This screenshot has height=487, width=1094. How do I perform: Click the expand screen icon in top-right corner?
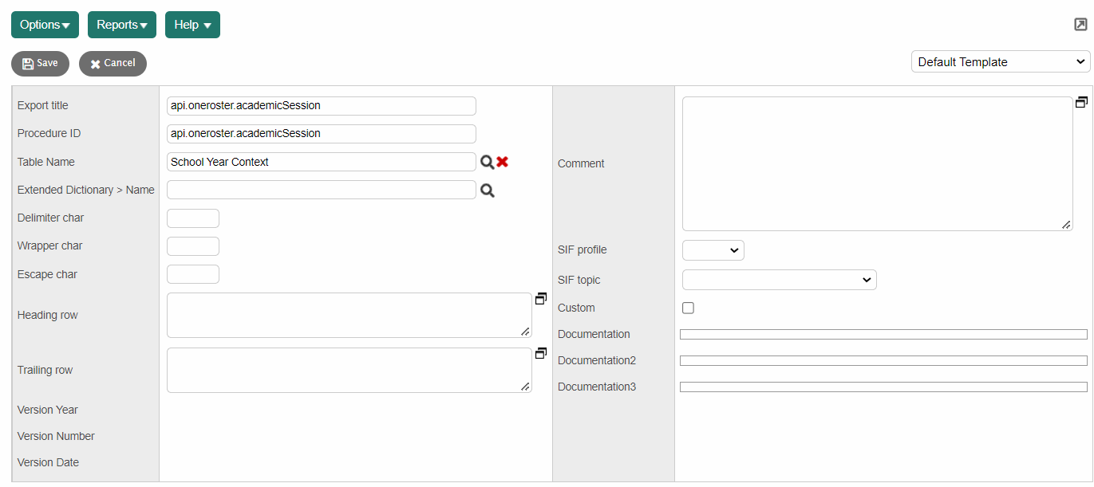coord(1080,25)
